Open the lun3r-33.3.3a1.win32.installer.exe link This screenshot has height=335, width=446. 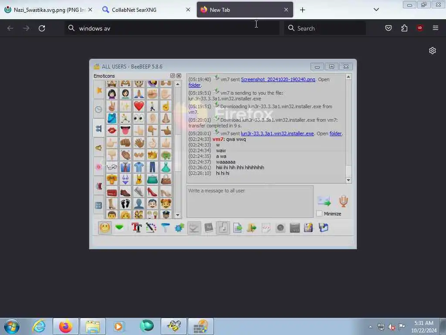pyautogui.click(x=277, y=133)
